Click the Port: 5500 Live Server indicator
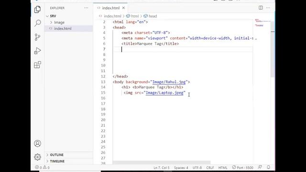Viewport: 306px width, 172px height. (242, 167)
